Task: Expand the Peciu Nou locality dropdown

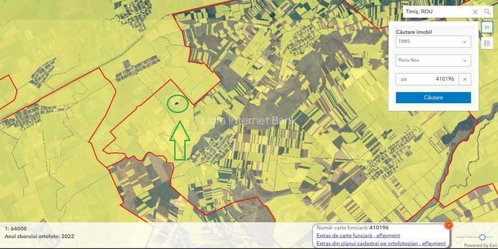Action: point(433,60)
